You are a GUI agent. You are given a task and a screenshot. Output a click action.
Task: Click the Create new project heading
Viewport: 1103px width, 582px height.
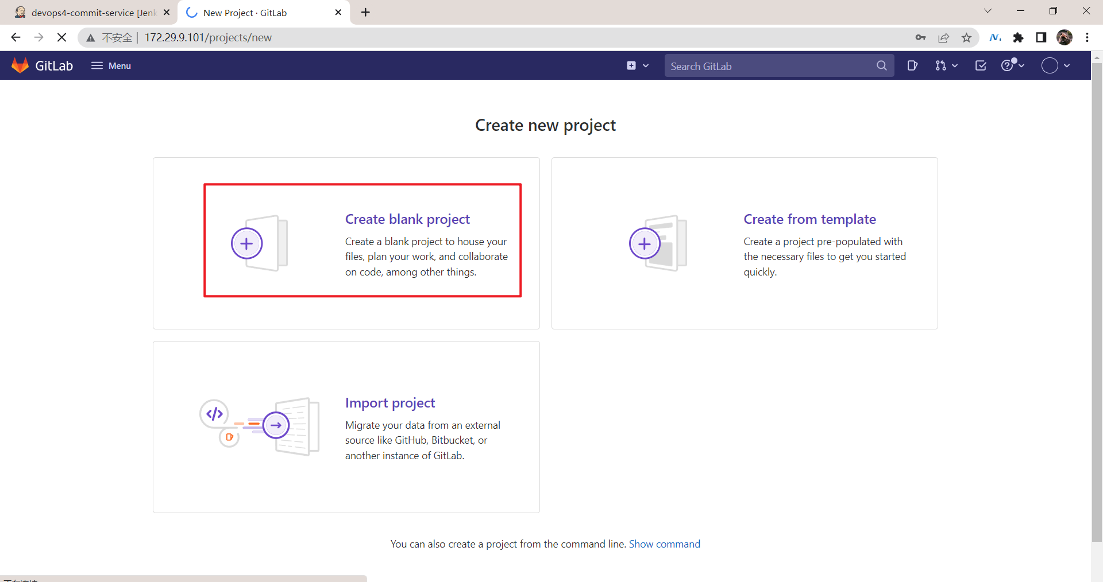coord(545,125)
